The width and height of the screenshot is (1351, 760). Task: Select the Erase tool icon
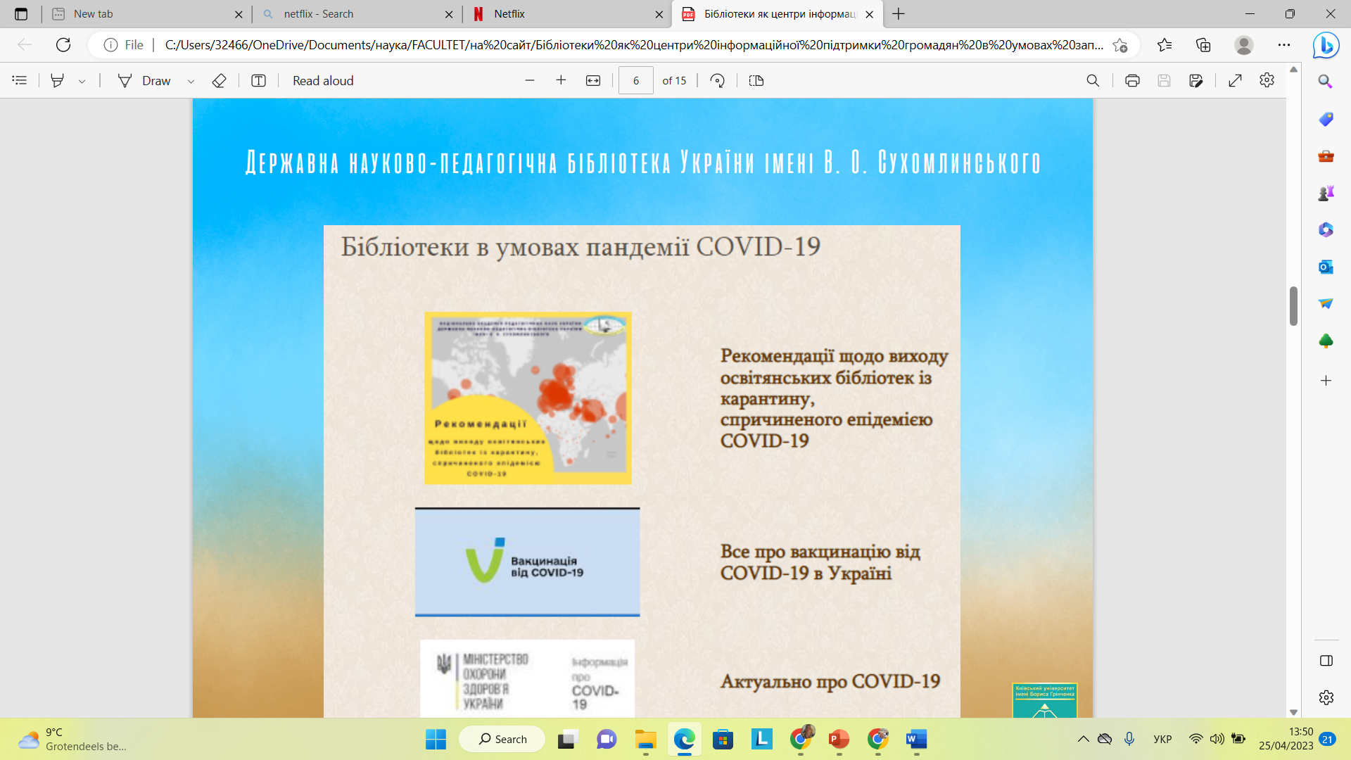[x=219, y=81]
